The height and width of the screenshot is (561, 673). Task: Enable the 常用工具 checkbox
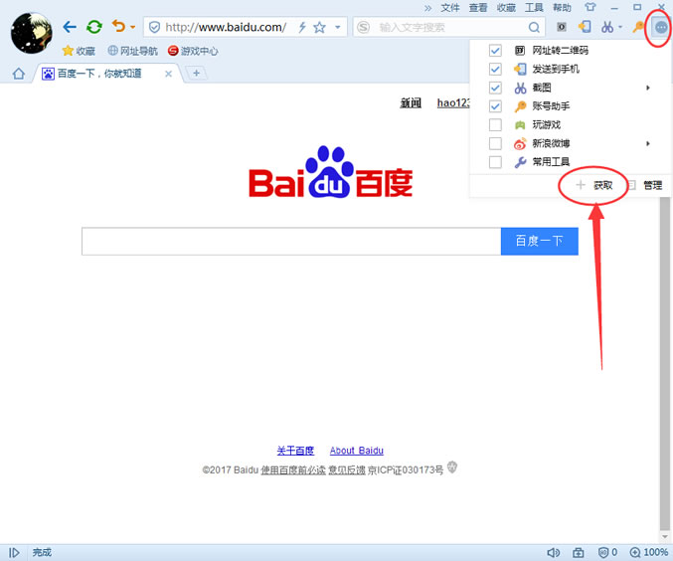pyautogui.click(x=495, y=162)
